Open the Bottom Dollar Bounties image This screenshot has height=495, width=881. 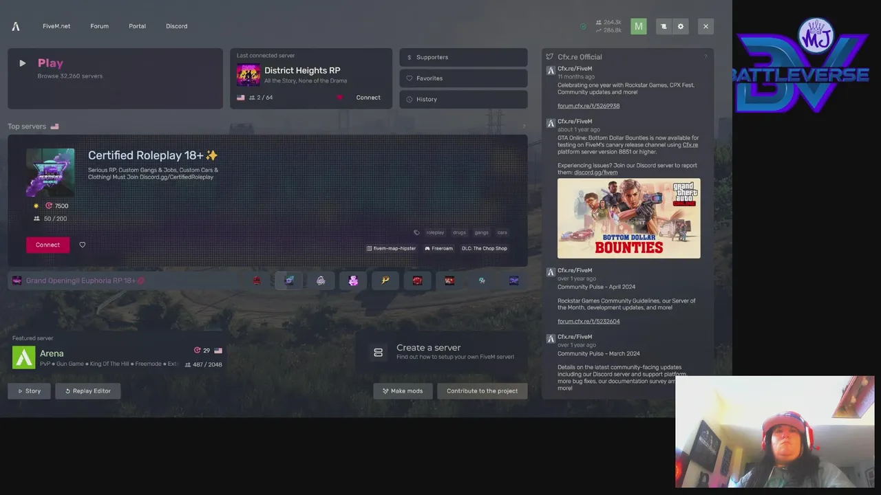(x=629, y=219)
